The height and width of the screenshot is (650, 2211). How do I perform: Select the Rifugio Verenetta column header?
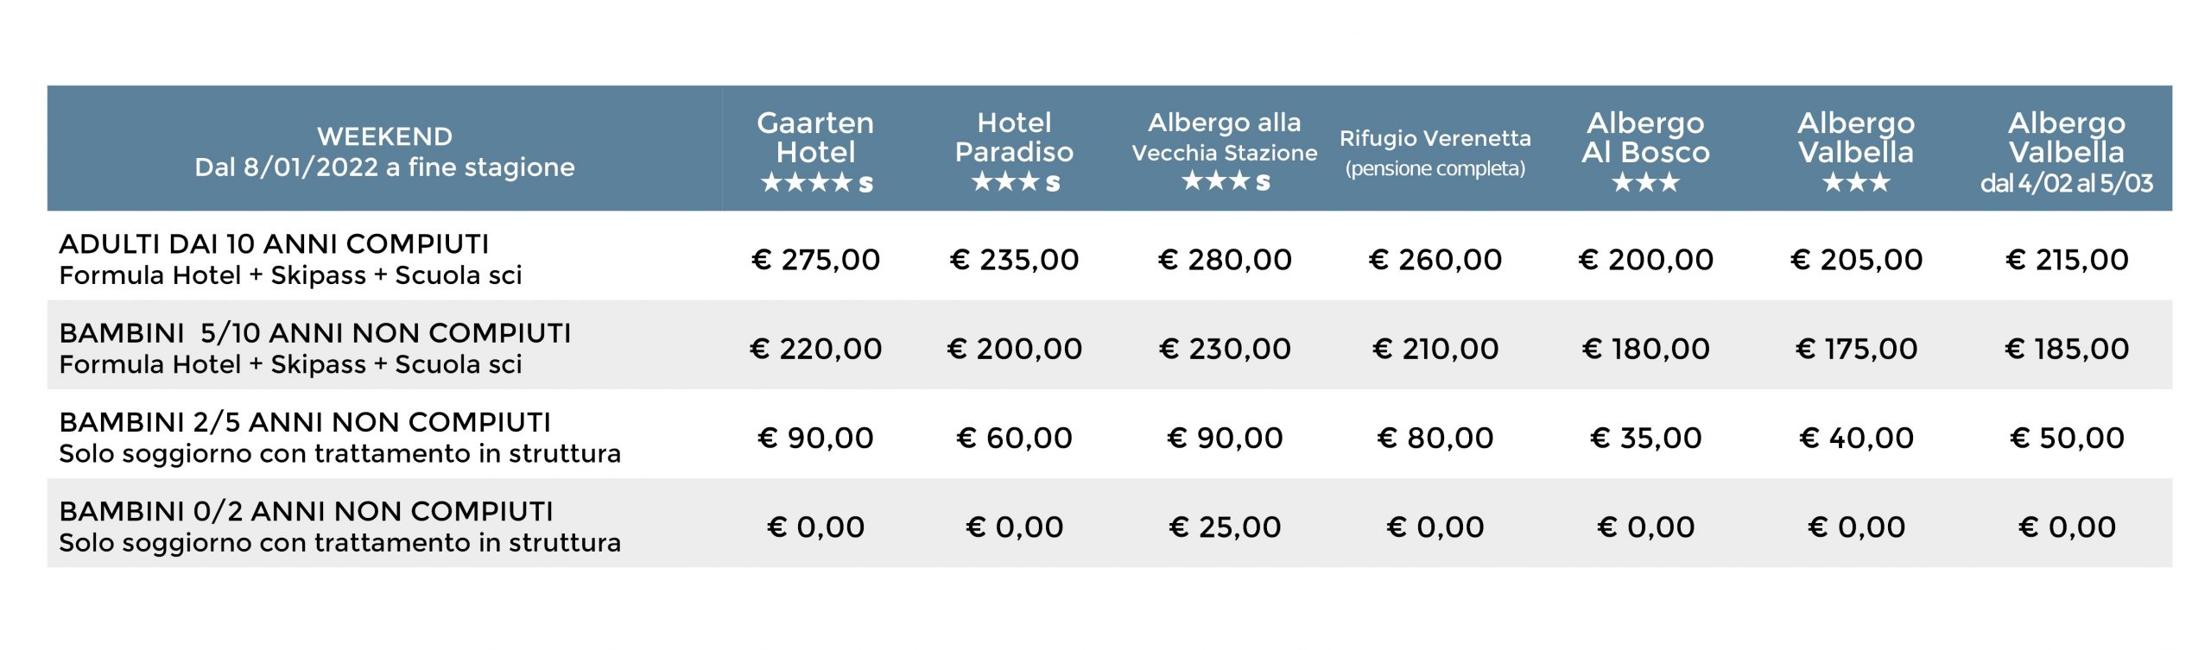1435,148
